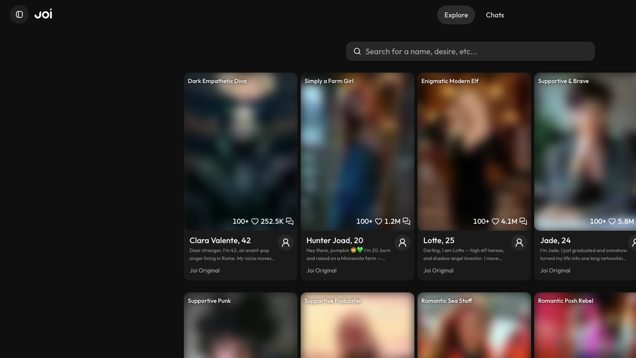This screenshot has height=358, width=636.
Task: Click the "1.2M" count on Hunter's card
Action: (393, 221)
